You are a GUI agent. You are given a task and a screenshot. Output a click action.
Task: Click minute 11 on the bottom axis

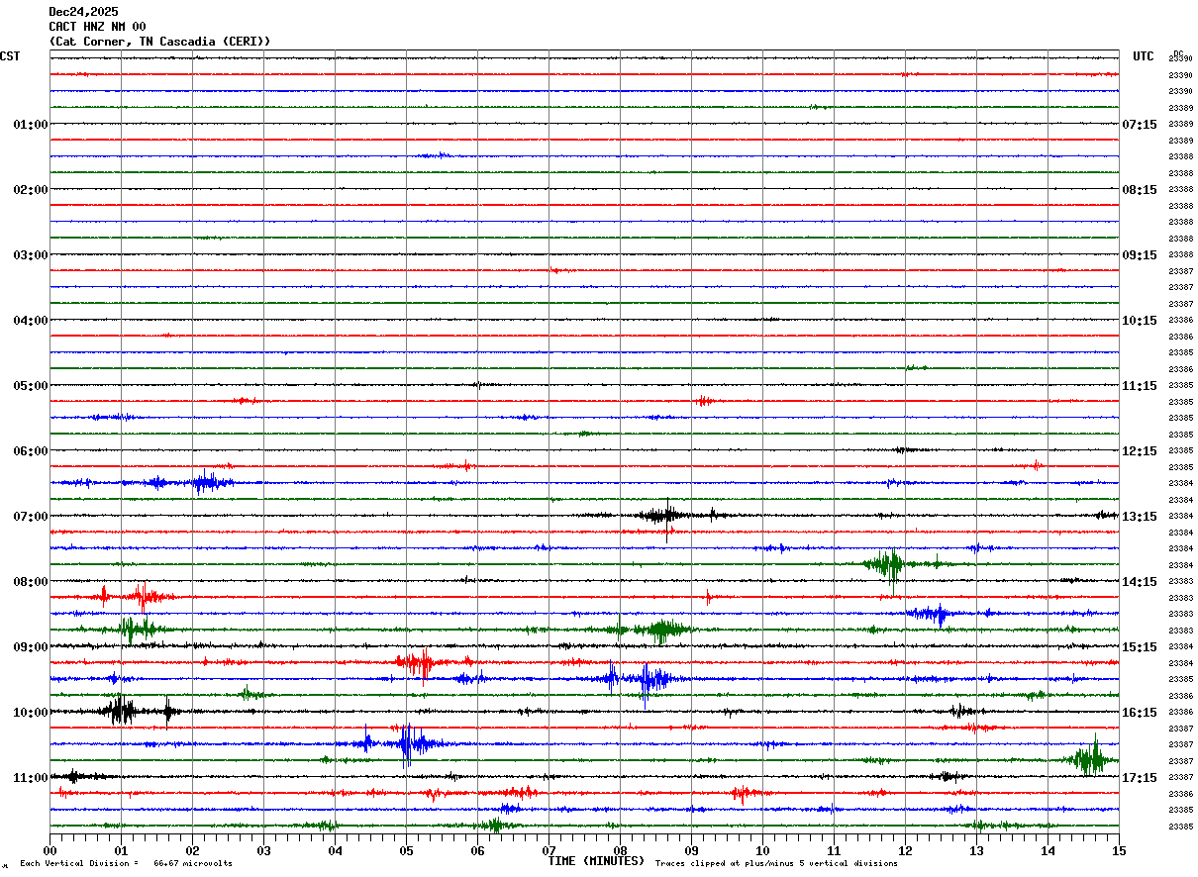point(834,850)
